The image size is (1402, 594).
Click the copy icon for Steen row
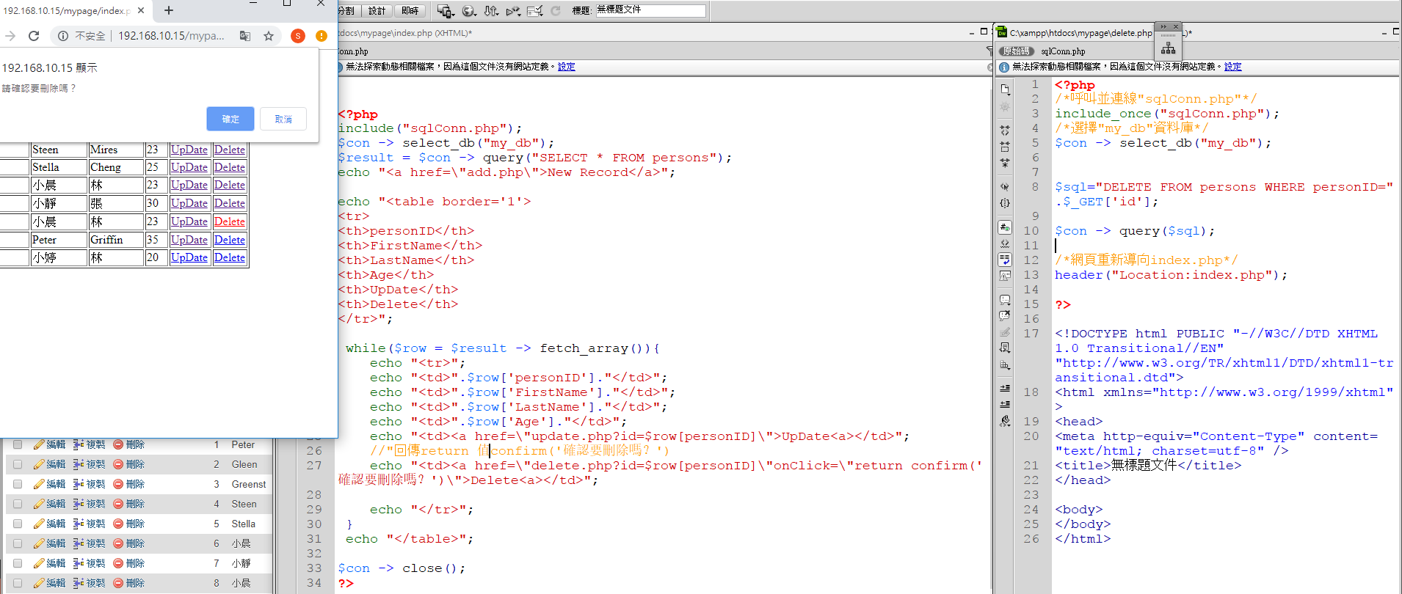[78, 504]
